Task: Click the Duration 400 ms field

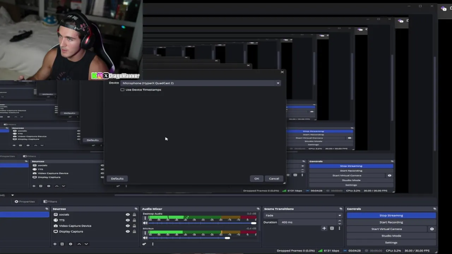Action: [x=308, y=222]
